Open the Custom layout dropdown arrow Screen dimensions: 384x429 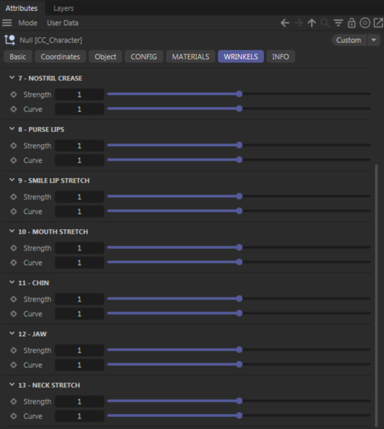tap(373, 41)
